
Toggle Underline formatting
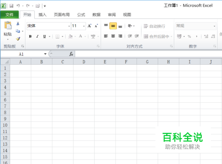44,36
